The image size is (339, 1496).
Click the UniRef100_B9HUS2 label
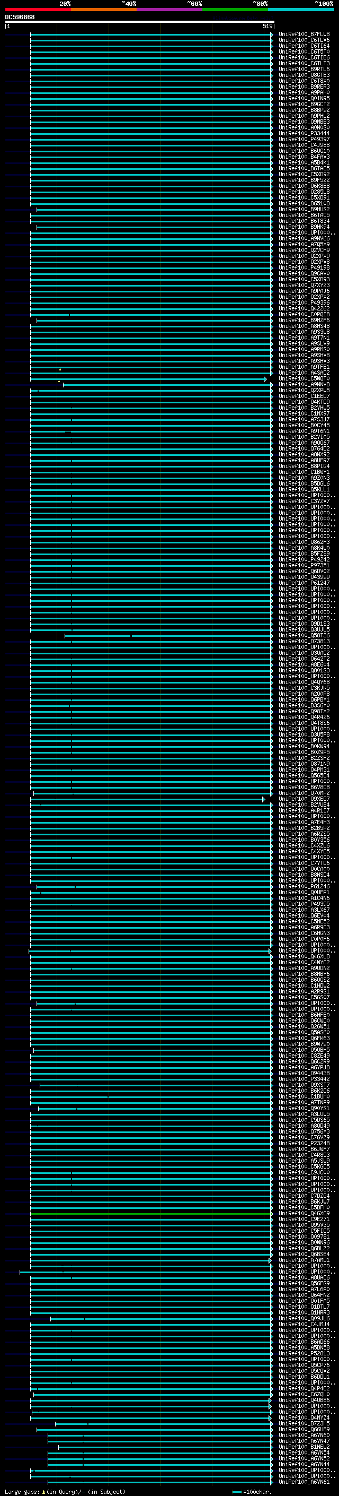(304, 210)
